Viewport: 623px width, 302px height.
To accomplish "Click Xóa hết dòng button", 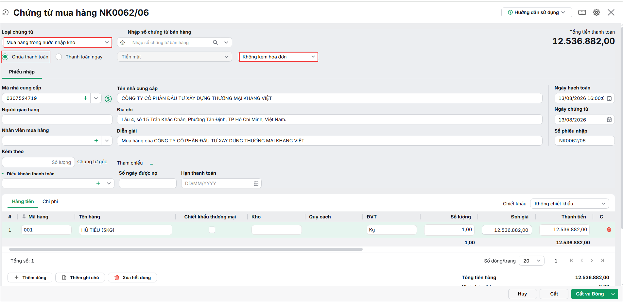I will 132,278.
